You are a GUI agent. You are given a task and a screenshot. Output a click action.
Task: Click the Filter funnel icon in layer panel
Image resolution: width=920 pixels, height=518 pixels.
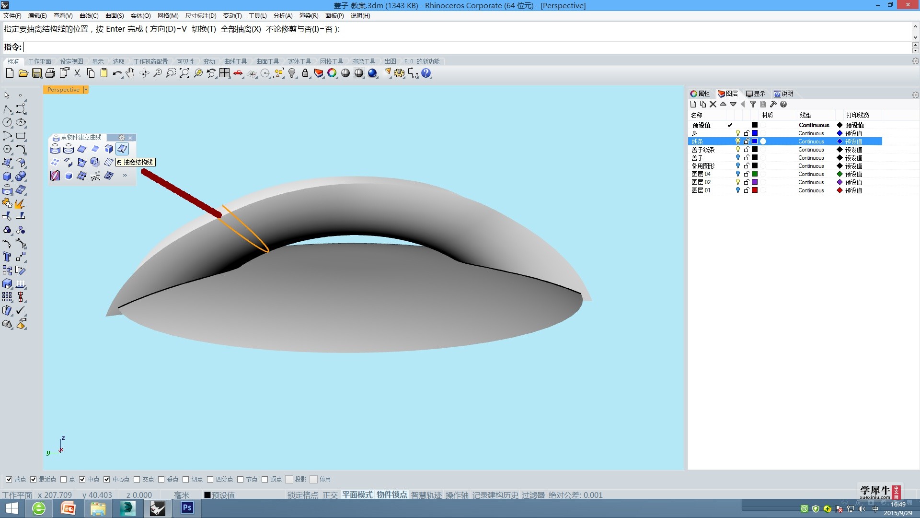pos(753,104)
